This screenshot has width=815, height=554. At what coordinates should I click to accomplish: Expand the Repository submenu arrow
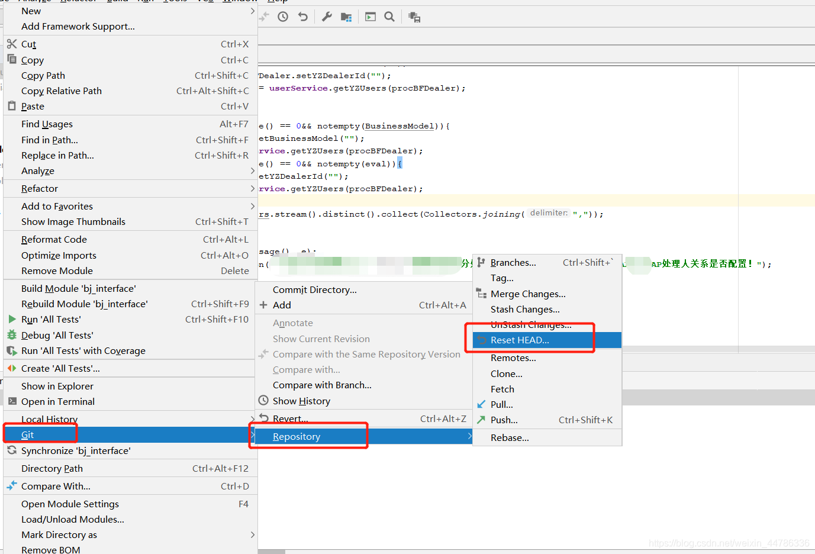469,436
